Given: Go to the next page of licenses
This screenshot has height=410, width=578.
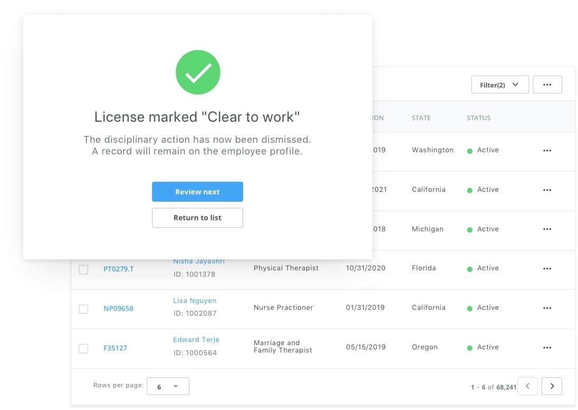Looking at the screenshot, I should coord(552,386).
